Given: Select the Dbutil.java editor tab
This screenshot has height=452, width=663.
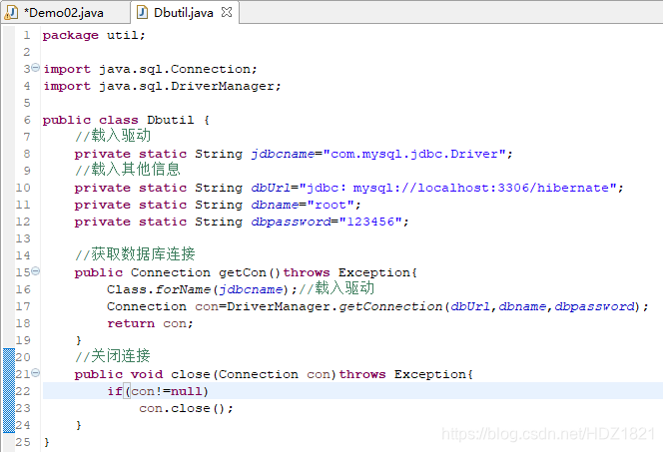Looking at the screenshot, I should tap(183, 13).
